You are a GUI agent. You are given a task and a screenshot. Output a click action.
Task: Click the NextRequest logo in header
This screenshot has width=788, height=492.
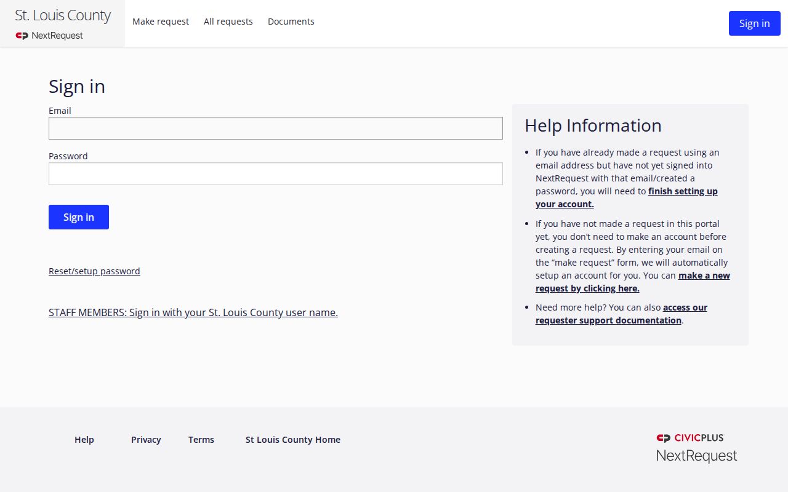[49, 36]
